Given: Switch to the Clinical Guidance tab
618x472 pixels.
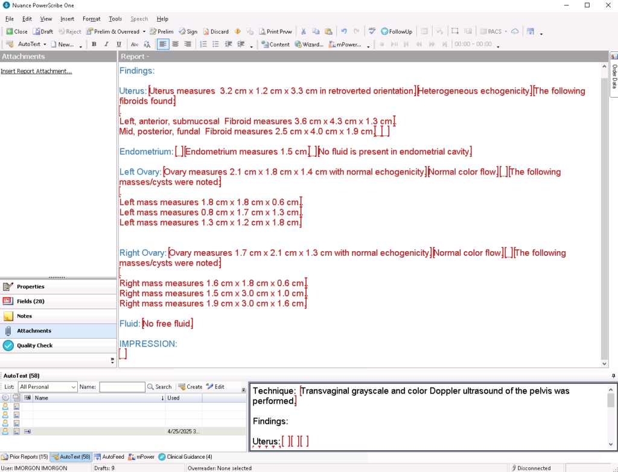Looking at the screenshot, I should [x=186, y=457].
